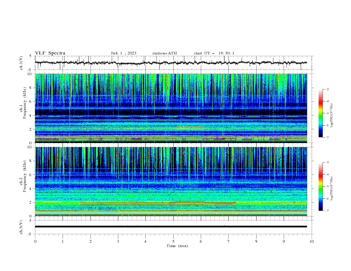Click the ch.2 spectrogram panel

[171, 182]
